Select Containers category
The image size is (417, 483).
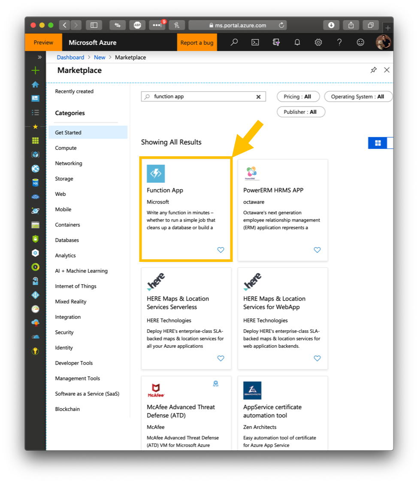click(67, 225)
